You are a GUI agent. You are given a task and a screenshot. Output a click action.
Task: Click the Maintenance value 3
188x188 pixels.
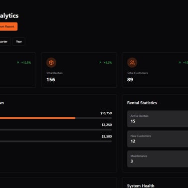click(132, 161)
